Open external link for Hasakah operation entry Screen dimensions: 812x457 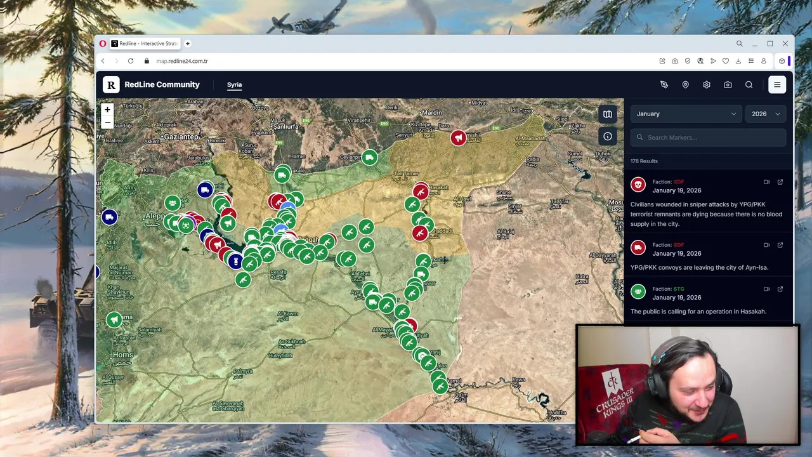click(780, 289)
